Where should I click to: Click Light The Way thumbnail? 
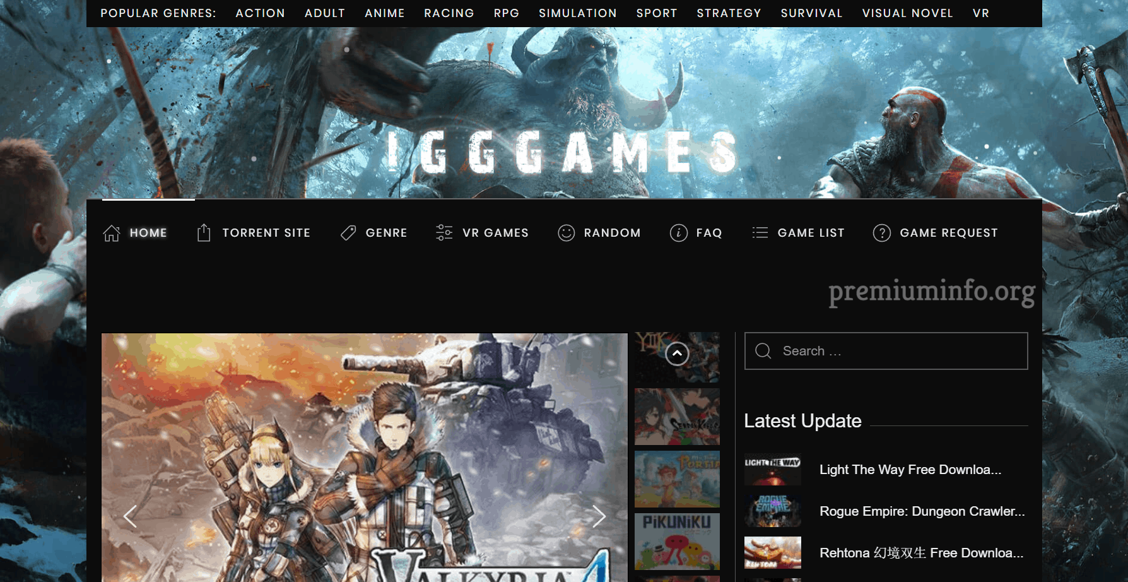pyautogui.click(x=773, y=470)
